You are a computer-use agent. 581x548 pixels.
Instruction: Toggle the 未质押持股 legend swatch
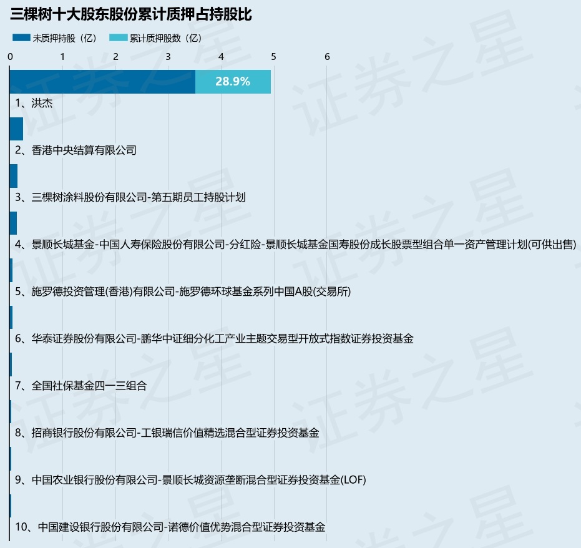[21, 38]
